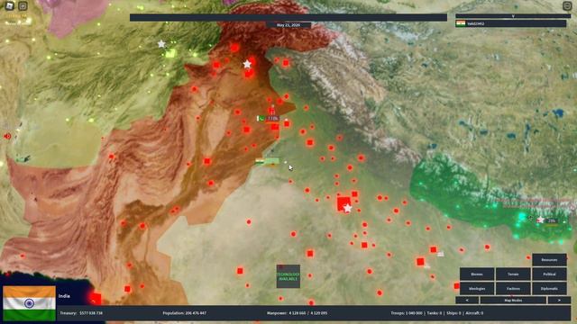Switch to the Factions map mode

click(x=513, y=288)
